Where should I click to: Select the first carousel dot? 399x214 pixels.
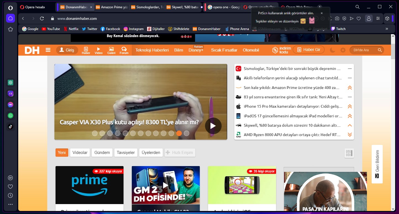[x=95, y=133]
